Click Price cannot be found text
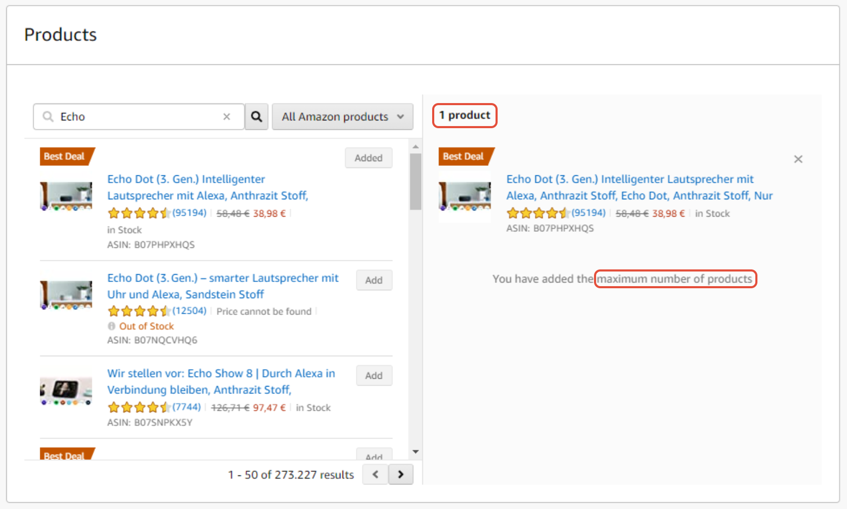This screenshot has width=847, height=509. point(264,311)
